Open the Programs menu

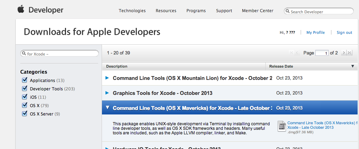click(196, 11)
